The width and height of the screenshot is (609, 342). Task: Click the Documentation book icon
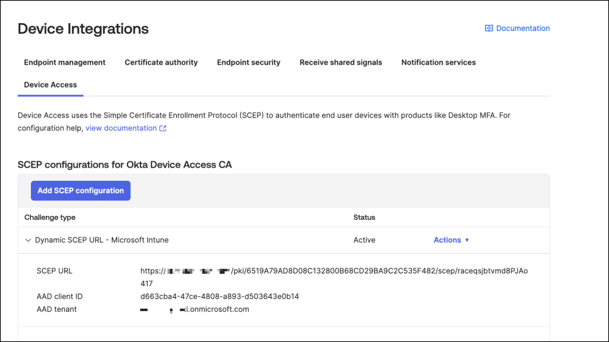point(489,29)
